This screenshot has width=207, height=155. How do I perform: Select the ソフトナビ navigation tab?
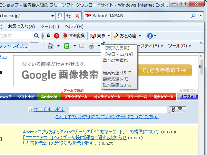pos(26,97)
